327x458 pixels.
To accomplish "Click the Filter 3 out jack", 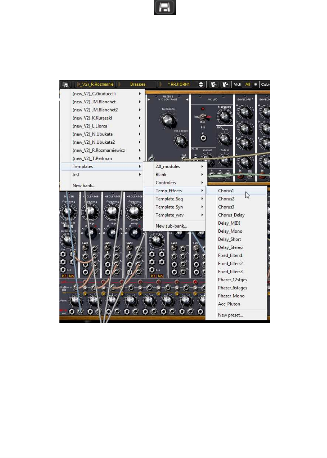I will point(184,159).
